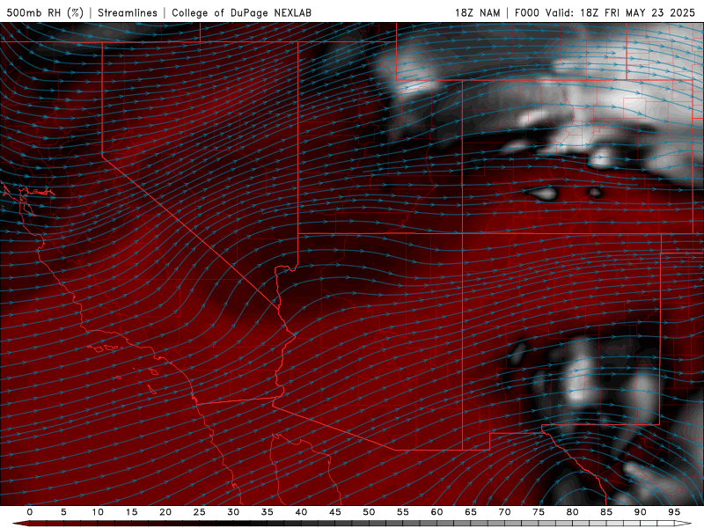Click the 95 value on color scale
This screenshot has width=704, height=528.
point(674,512)
